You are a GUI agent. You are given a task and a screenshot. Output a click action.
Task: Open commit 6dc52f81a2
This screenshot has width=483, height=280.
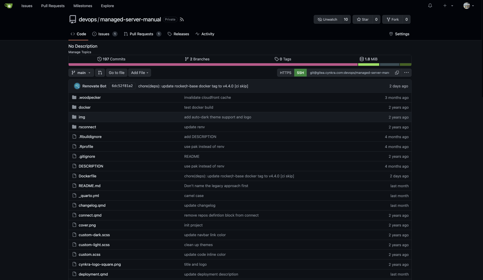coord(122,86)
